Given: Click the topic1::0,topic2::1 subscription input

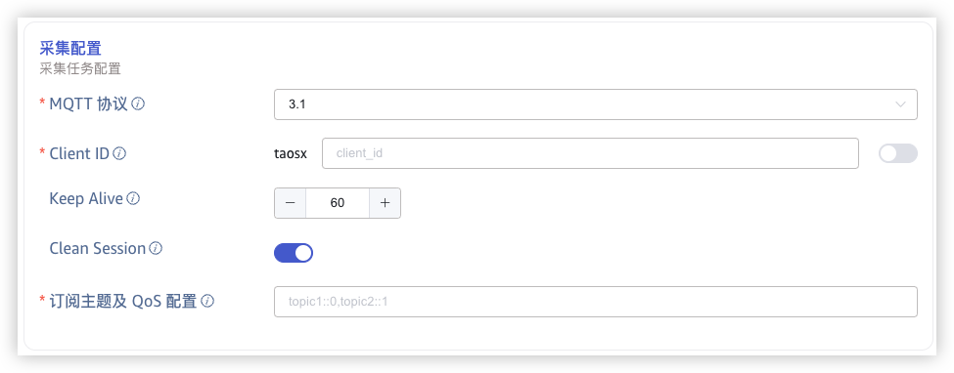Looking at the screenshot, I should click(596, 302).
